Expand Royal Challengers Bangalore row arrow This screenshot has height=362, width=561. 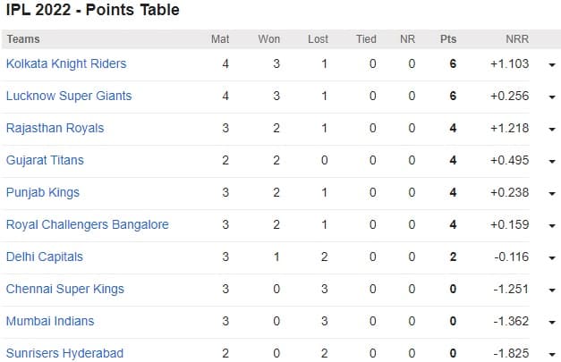(551, 226)
